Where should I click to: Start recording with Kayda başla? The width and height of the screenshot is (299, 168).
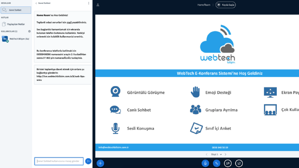click(x=225, y=5)
